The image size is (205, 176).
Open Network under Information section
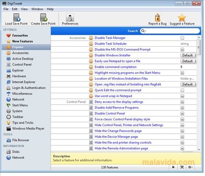18,157
